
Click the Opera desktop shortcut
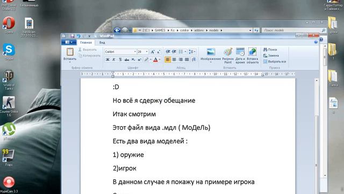click(9, 25)
